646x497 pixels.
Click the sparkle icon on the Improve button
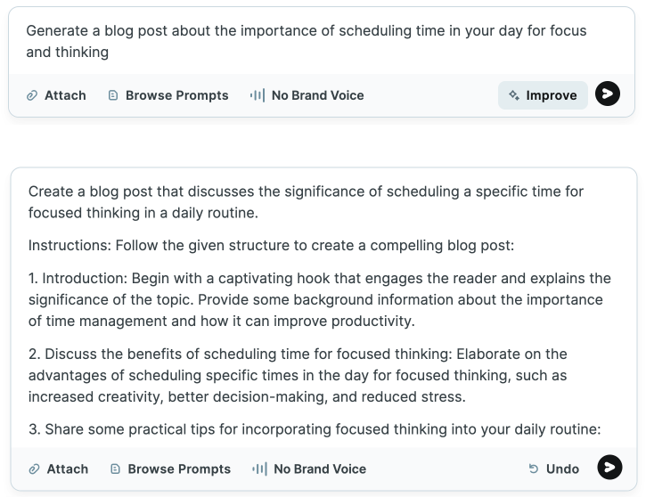point(514,95)
